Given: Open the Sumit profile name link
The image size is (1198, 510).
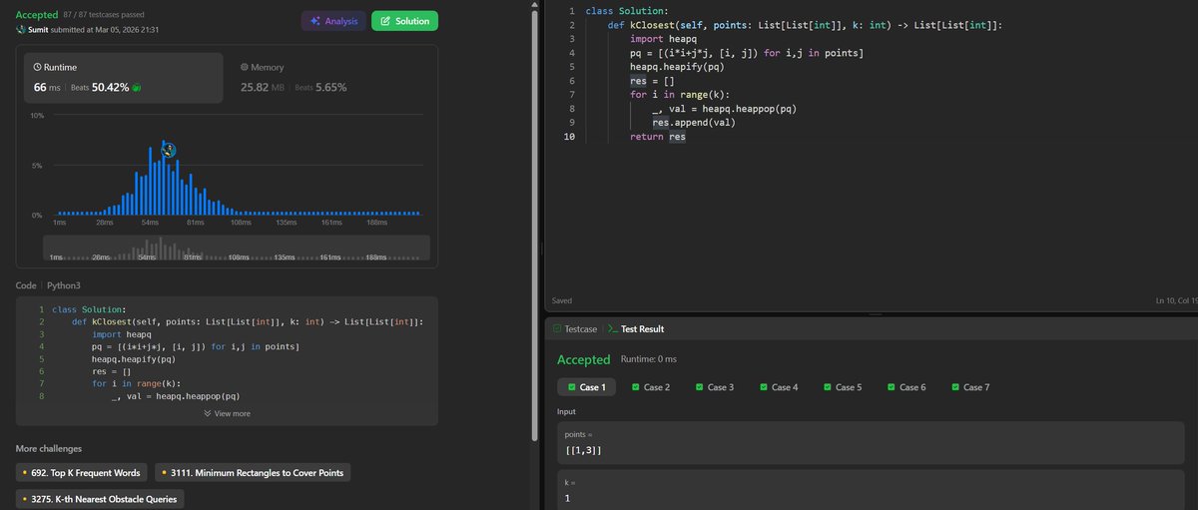Looking at the screenshot, I should (40, 30).
